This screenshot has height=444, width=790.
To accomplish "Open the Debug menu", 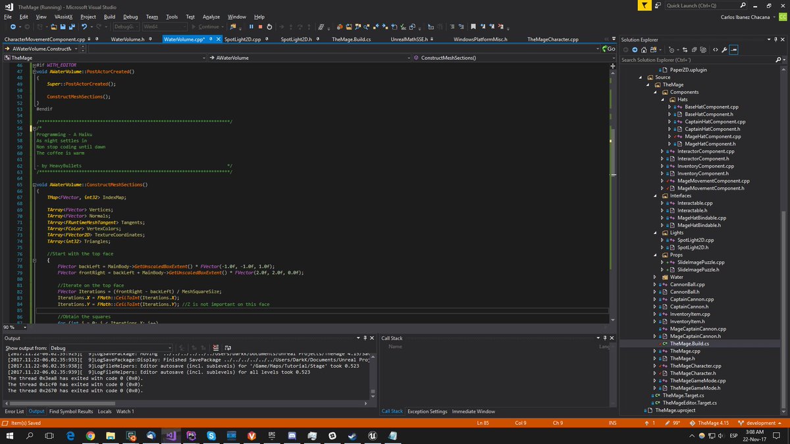I will 130,16.
